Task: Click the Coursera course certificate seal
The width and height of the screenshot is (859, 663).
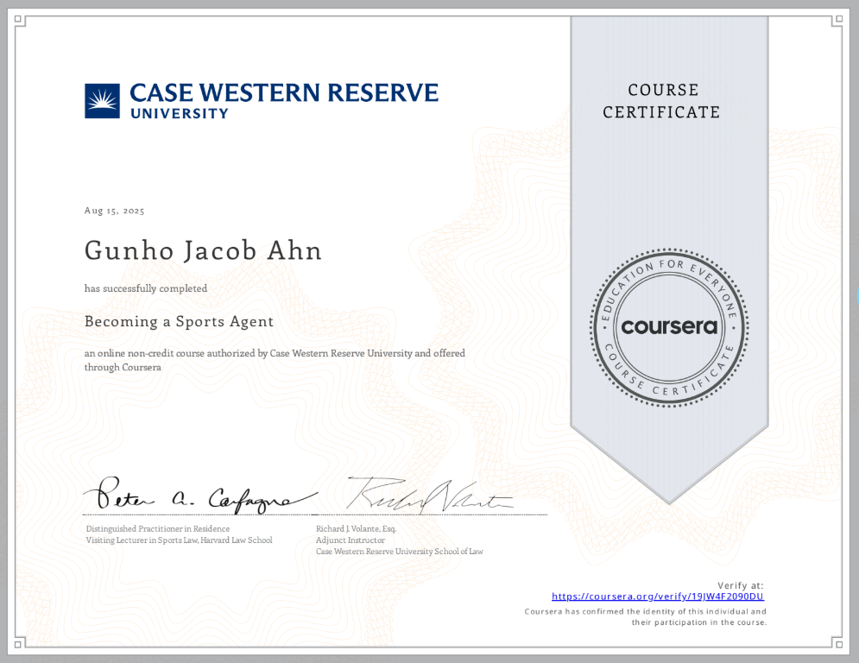Action: point(669,327)
